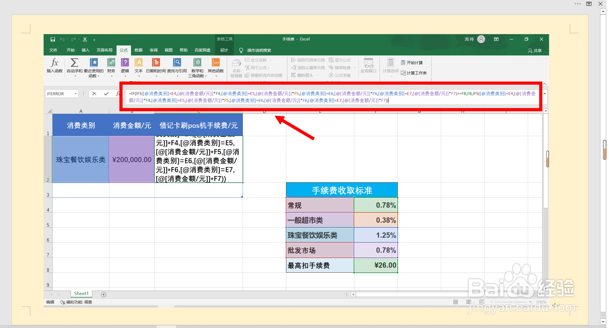609x328 pixels.
Task: Open the Use in Formula (用于公式) dropdown
Action: 268,68
